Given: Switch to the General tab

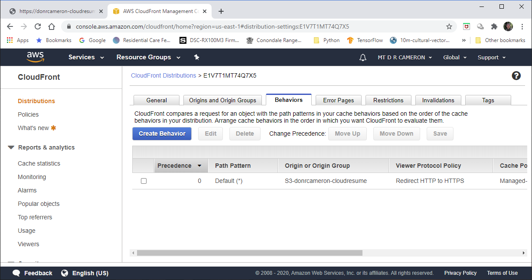Looking at the screenshot, I should pos(157,100).
